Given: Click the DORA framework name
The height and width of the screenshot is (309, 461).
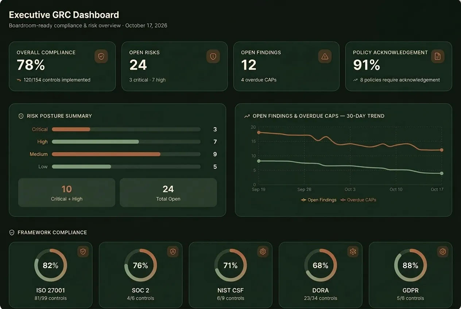Looking at the screenshot, I should click(321, 290).
